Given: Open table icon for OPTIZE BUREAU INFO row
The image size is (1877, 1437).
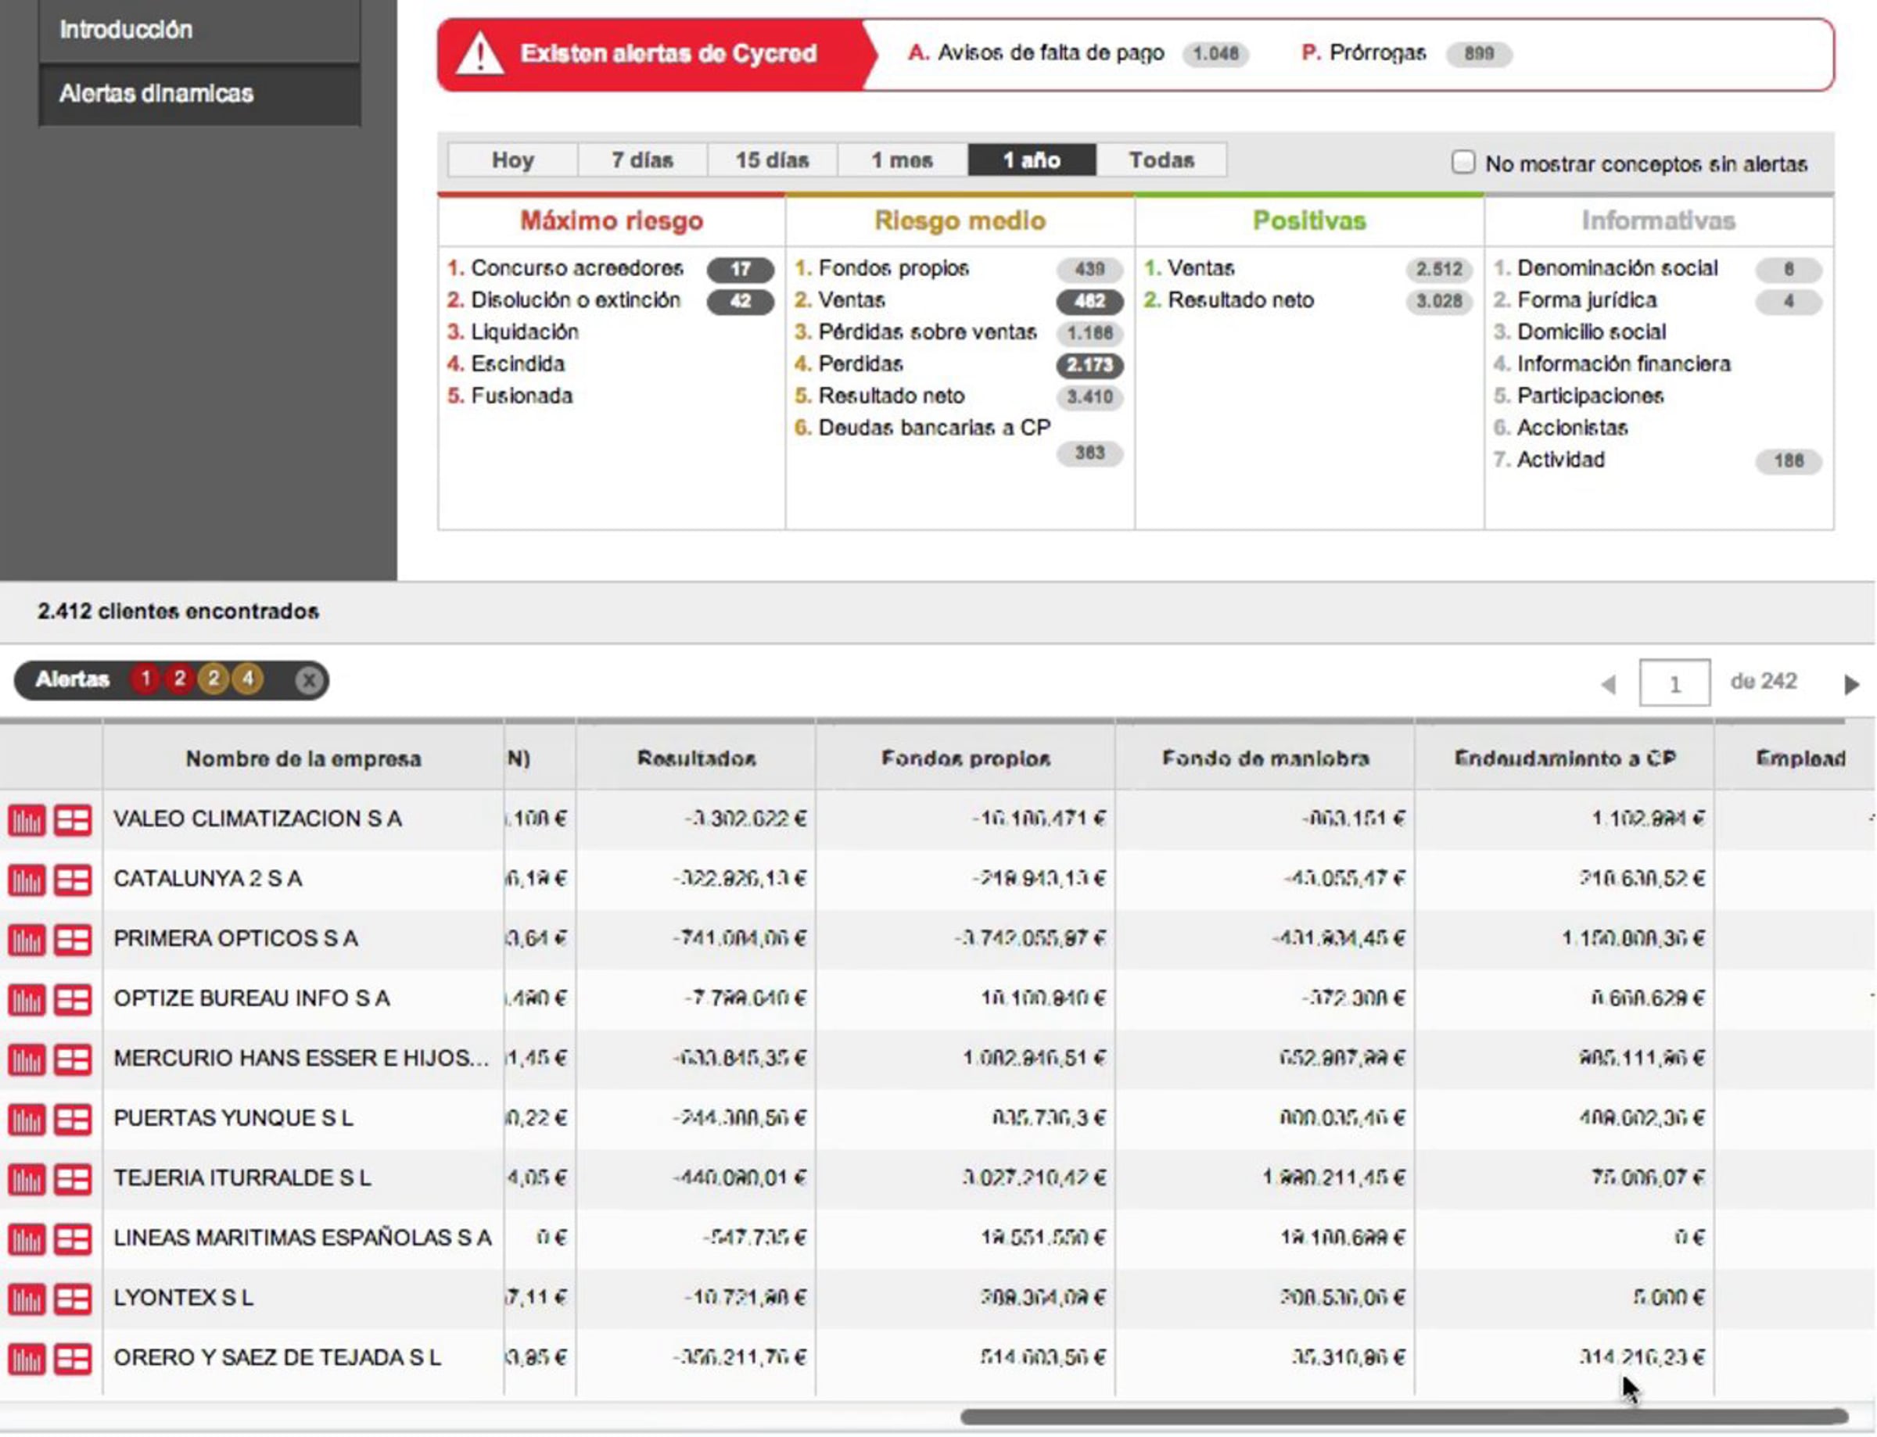Looking at the screenshot, I should click(x=73, y=1000).
